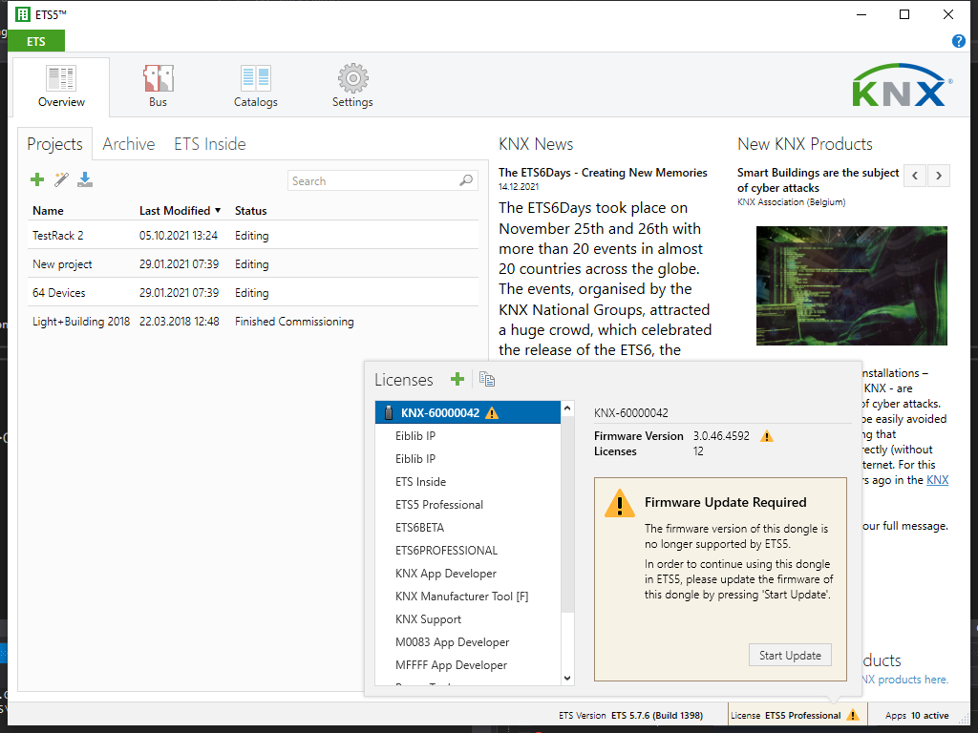
Task: Select ETS5 Professional license entry
Action: tap(468, 505)
